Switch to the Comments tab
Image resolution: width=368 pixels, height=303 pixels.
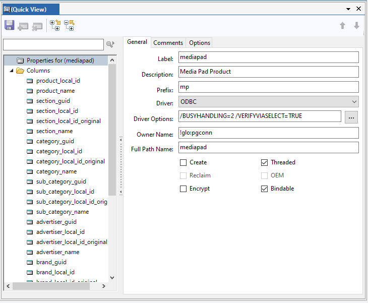point(168,43)
